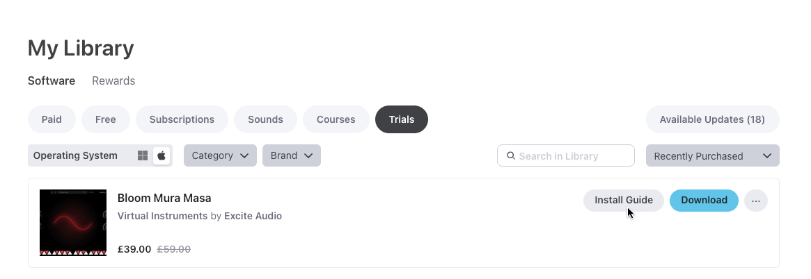Open Install Guide for Bloom Mura Masa

click(624, 201)
